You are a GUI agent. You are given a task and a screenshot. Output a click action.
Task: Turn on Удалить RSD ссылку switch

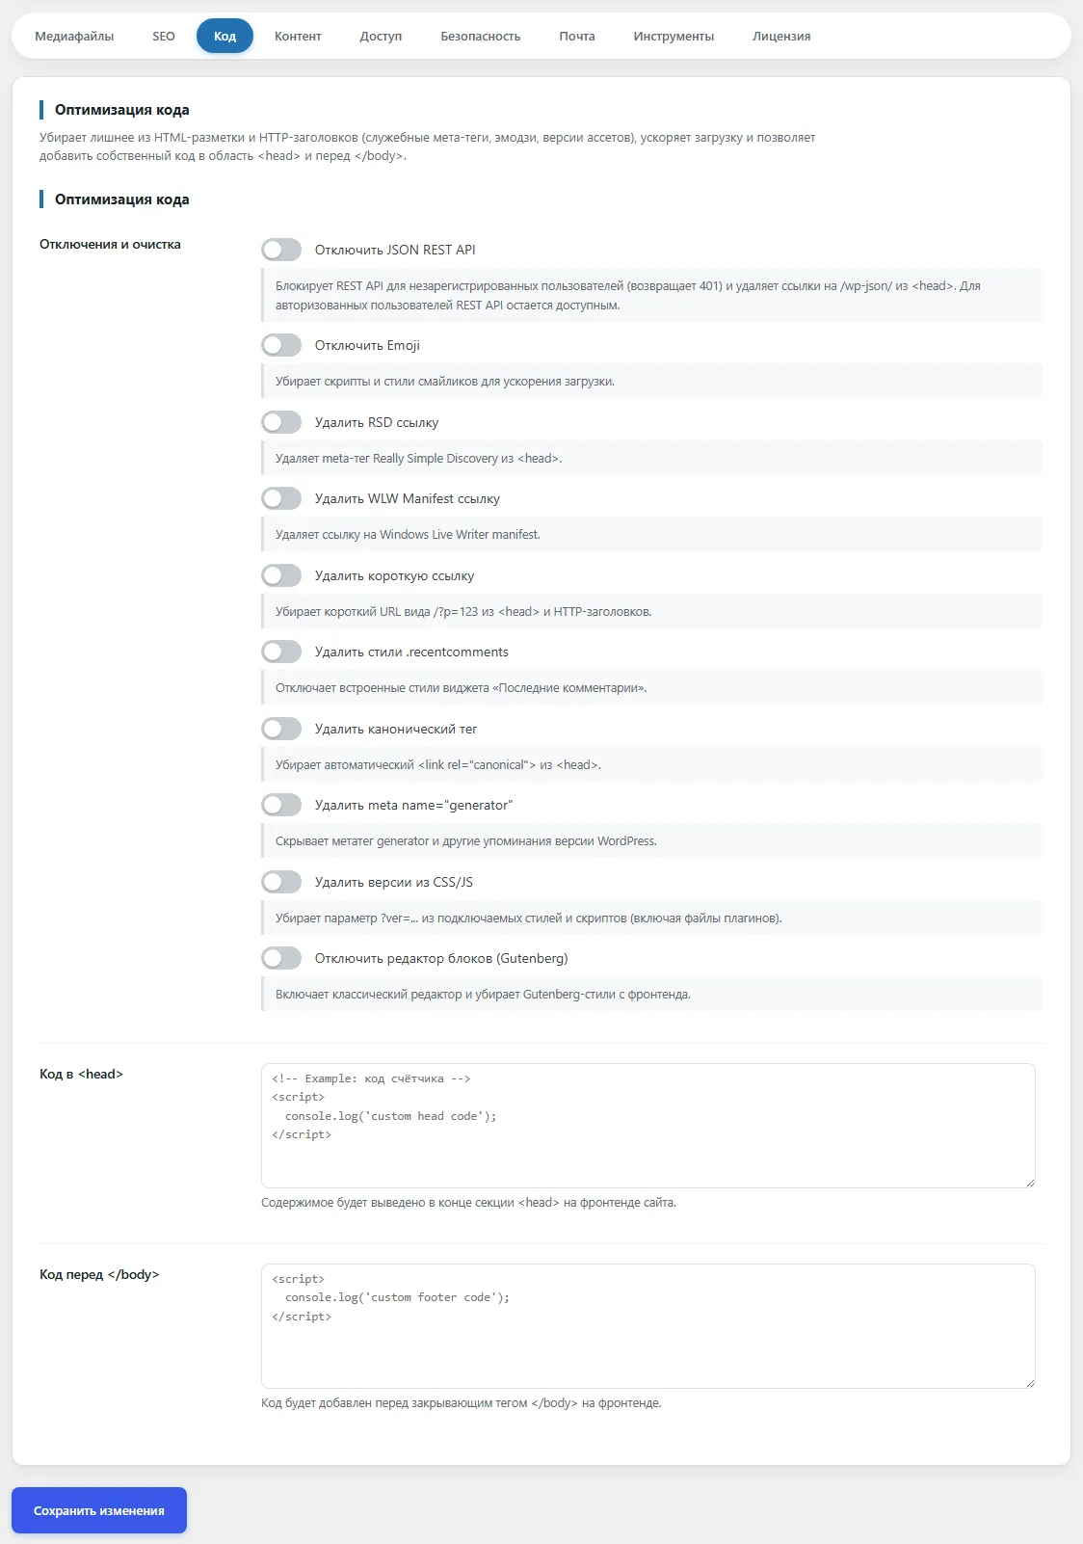[x=281, y=422]
